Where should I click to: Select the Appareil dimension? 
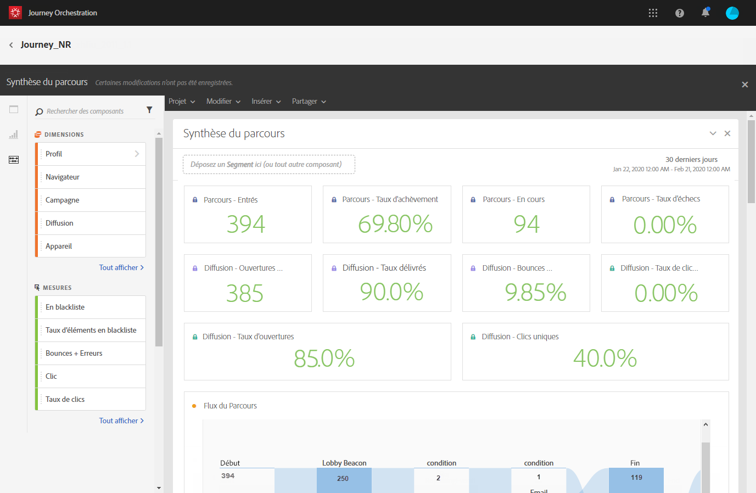tap(91, 246)
